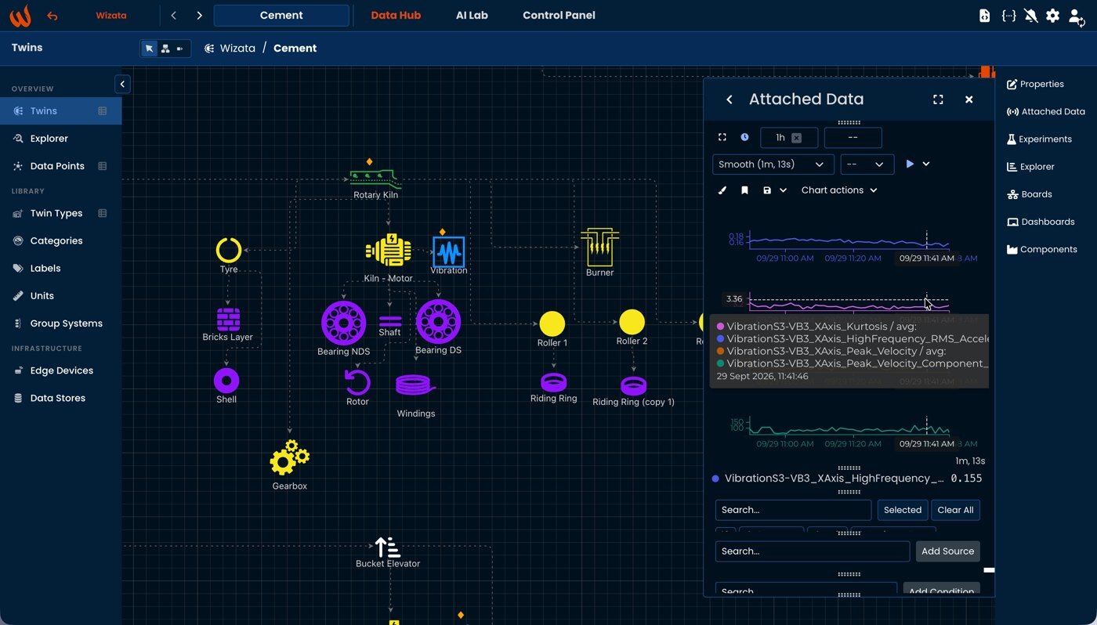Select the Windings coil icon
The image size is (1097, 625).
click(415, 385)
